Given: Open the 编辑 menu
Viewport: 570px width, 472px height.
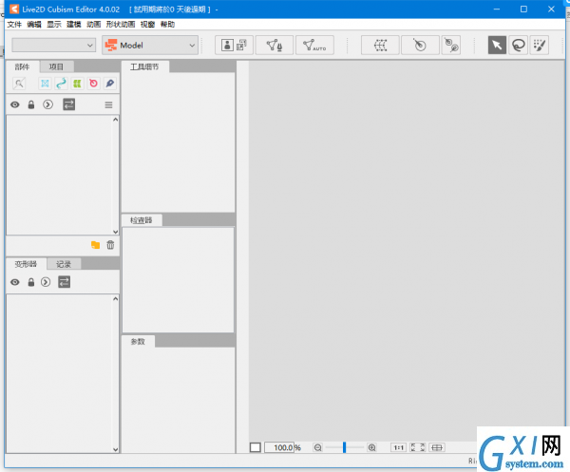Looking at the screenshot, I should [34, 25].
